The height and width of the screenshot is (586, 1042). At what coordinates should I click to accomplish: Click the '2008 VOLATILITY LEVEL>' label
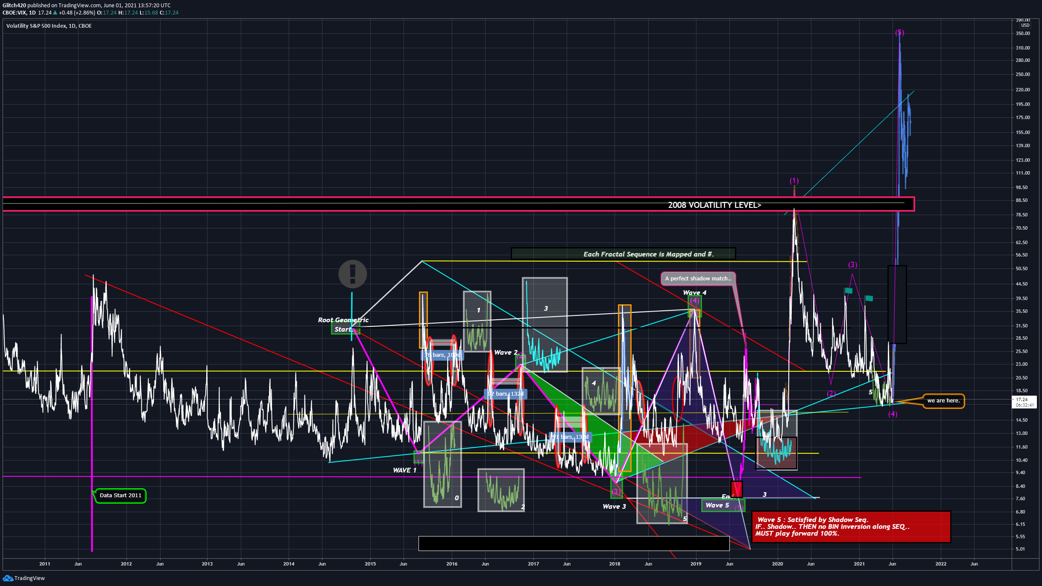click(x=714, y=205)
